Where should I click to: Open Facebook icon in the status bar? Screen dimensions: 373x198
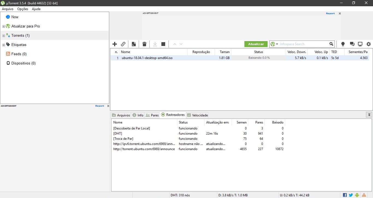[345, 195]
